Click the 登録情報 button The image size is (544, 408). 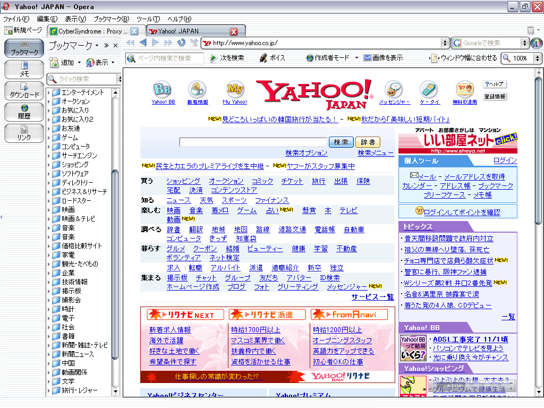tap(495, 97)
